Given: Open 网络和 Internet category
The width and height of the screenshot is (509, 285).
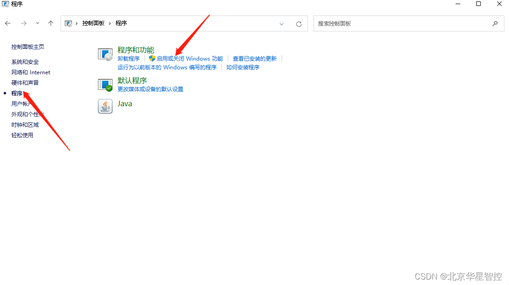Looking at the screenshot, I should click(x=31, y=72).
